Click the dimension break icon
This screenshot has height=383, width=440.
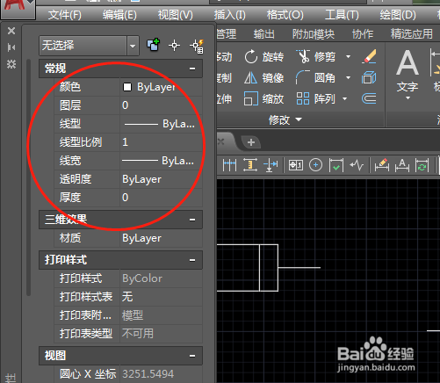[x=270, y=165]
